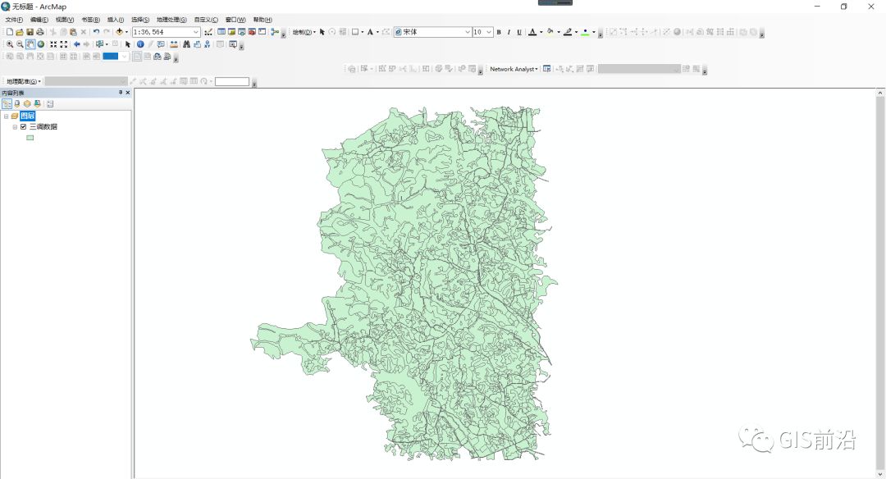Collapse the 图层 data frame

(7, 116)
